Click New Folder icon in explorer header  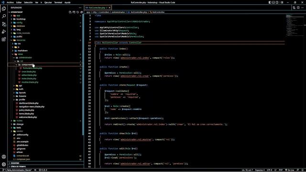[74, 12]
